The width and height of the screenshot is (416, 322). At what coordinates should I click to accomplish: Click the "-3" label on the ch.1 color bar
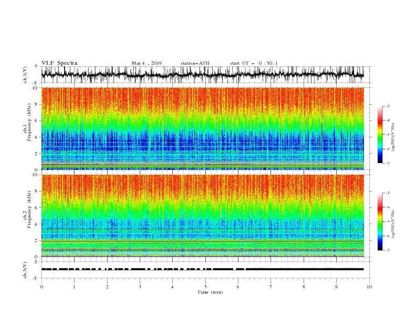[387, 106]
